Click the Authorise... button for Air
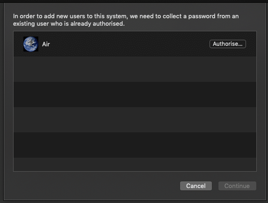Screen dimensions: 268x203 tap(228, 44)
